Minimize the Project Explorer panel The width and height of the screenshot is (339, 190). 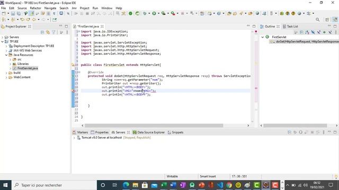61,26
